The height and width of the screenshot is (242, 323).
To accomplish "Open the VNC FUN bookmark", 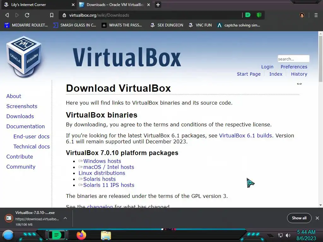I will pos(200,25).
